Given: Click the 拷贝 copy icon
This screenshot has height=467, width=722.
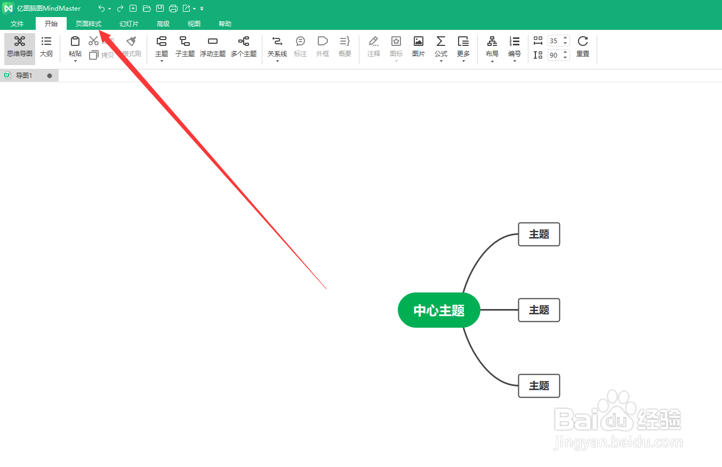Looking at the screenshot, I should 94,54.
